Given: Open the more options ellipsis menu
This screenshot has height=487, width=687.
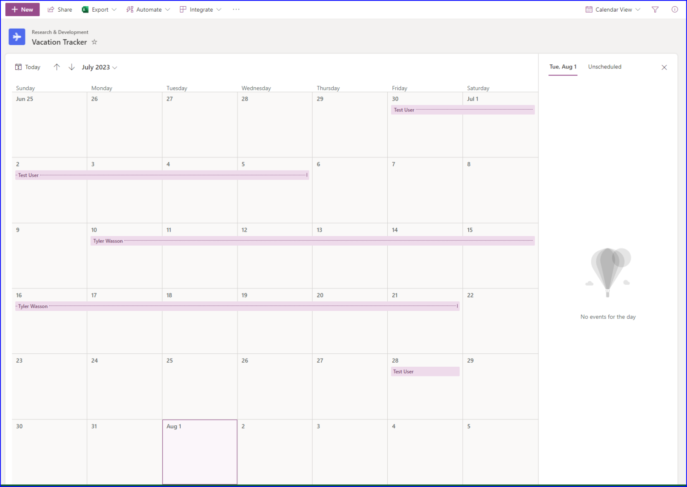Looking at the screenshot, I should [x=236, y=9].
